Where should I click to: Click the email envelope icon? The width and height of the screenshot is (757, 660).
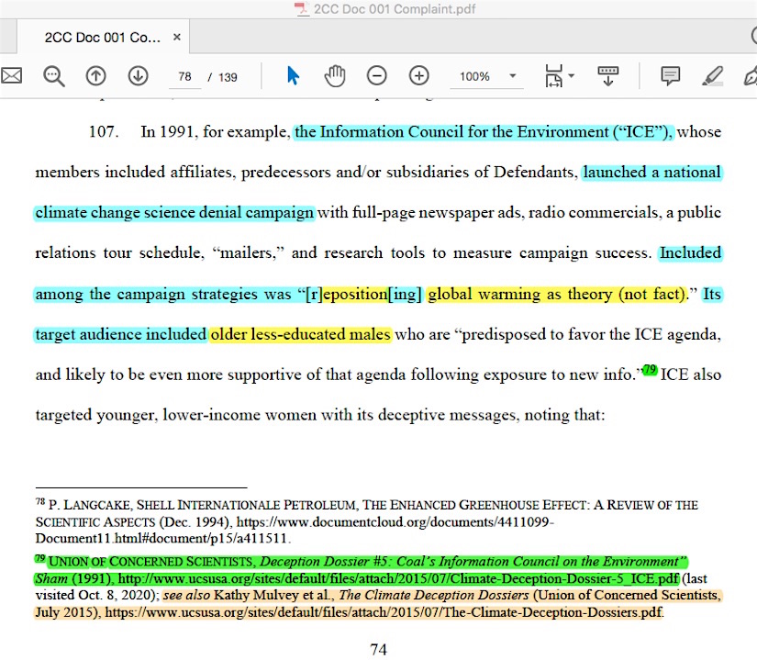[10, 76]
